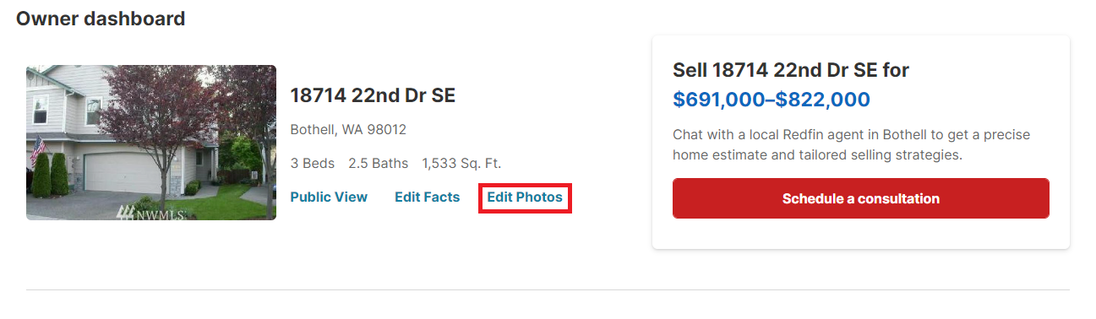This screenshot has height=319, width=1096.
Task: Click the $691,000–$822,000 price estimate
Action: tap(771, 100)
